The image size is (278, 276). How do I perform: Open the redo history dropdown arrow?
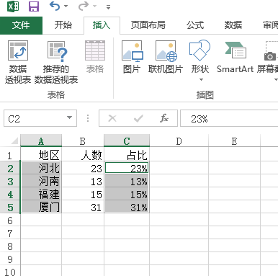(x=94, y=6)
